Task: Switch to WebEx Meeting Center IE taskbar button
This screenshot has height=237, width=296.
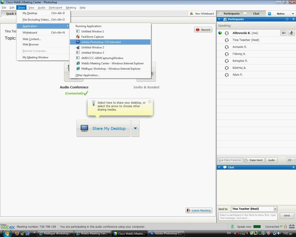Action: pyautogui.click(x=92, y=234)
